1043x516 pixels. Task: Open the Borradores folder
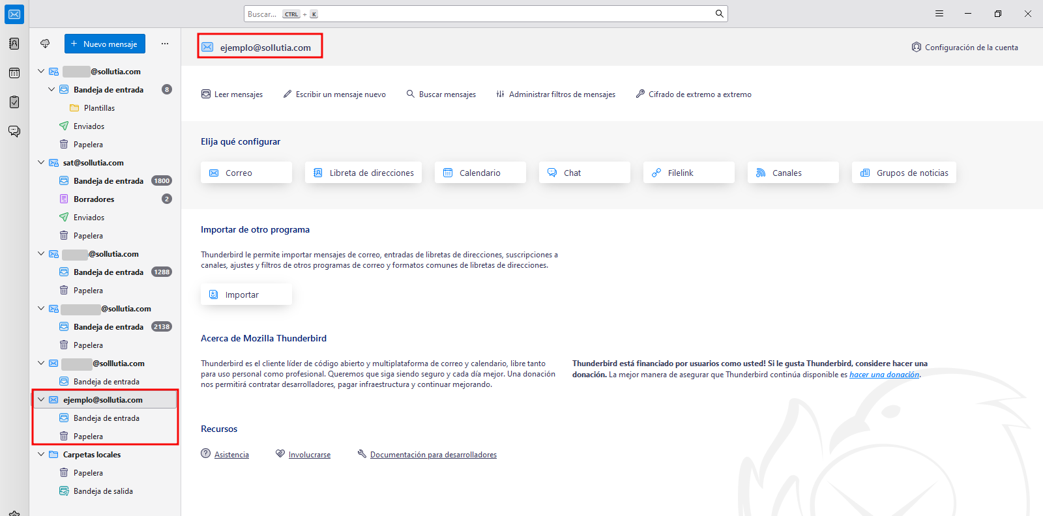[105, 199]
